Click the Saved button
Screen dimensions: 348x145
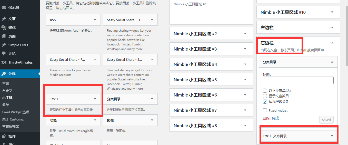coord(326,120)
